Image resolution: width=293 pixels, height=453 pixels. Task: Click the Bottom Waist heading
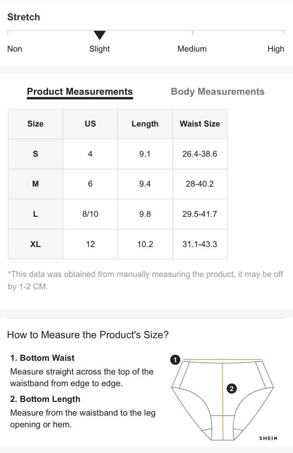42,358
